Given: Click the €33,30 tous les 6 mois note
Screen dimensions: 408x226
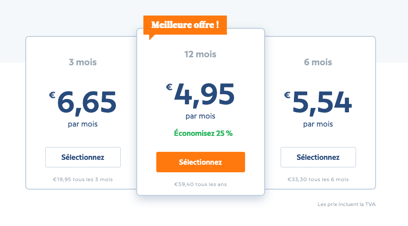Looking at the screenshot, I should pos(318,179).
